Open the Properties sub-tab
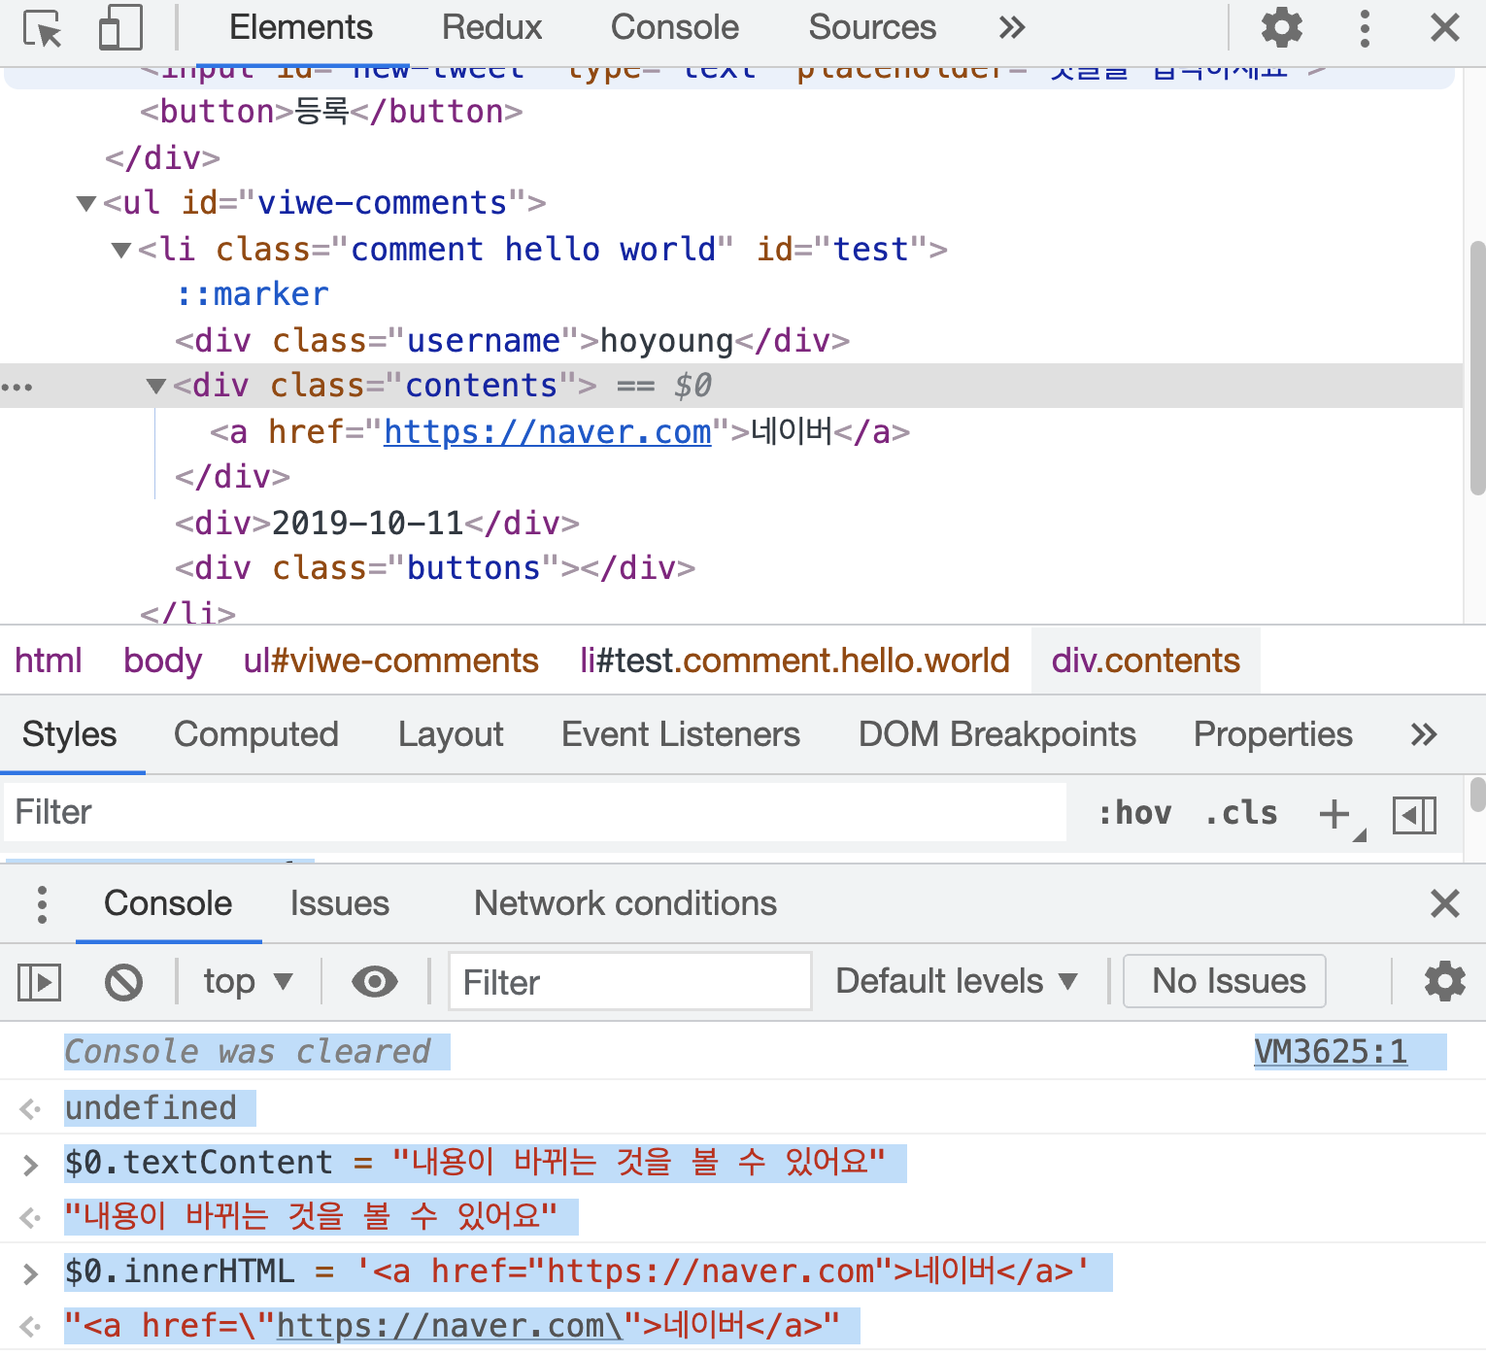Screen dimensions: 1486x1356 (x=1273, y=735)
